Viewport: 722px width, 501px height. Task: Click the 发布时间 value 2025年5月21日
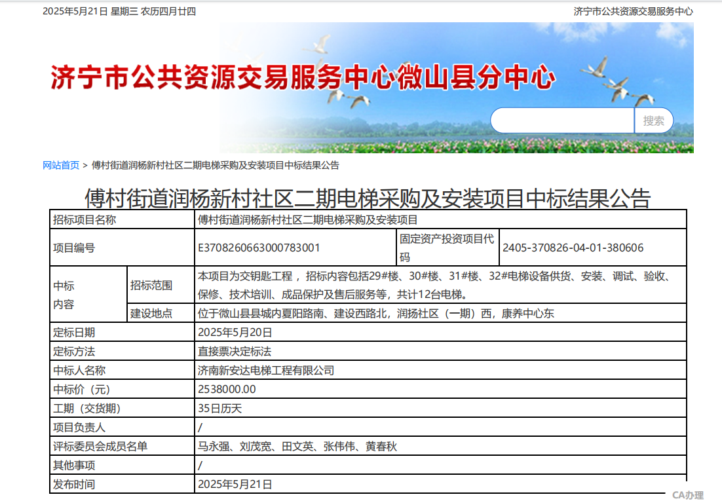[x=235, y=485]
